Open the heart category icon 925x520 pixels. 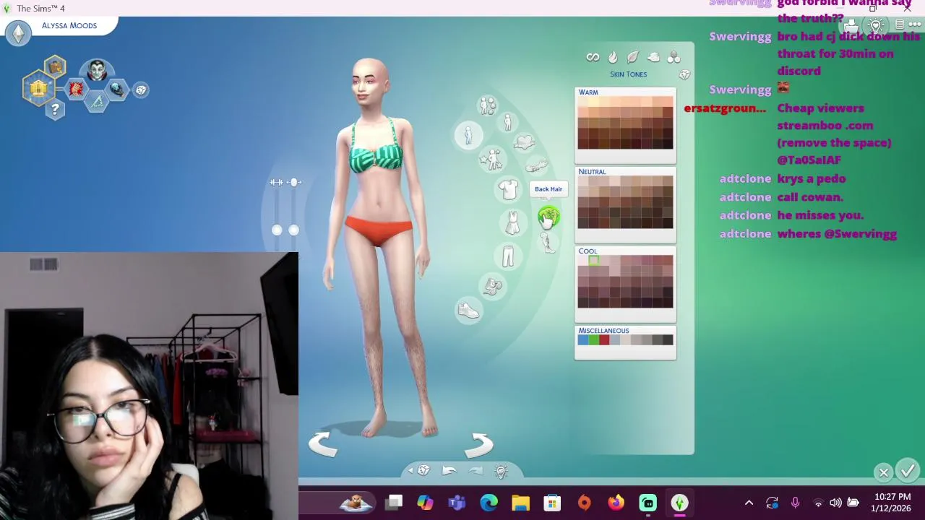pyautogui.click(x=525, y=141)
